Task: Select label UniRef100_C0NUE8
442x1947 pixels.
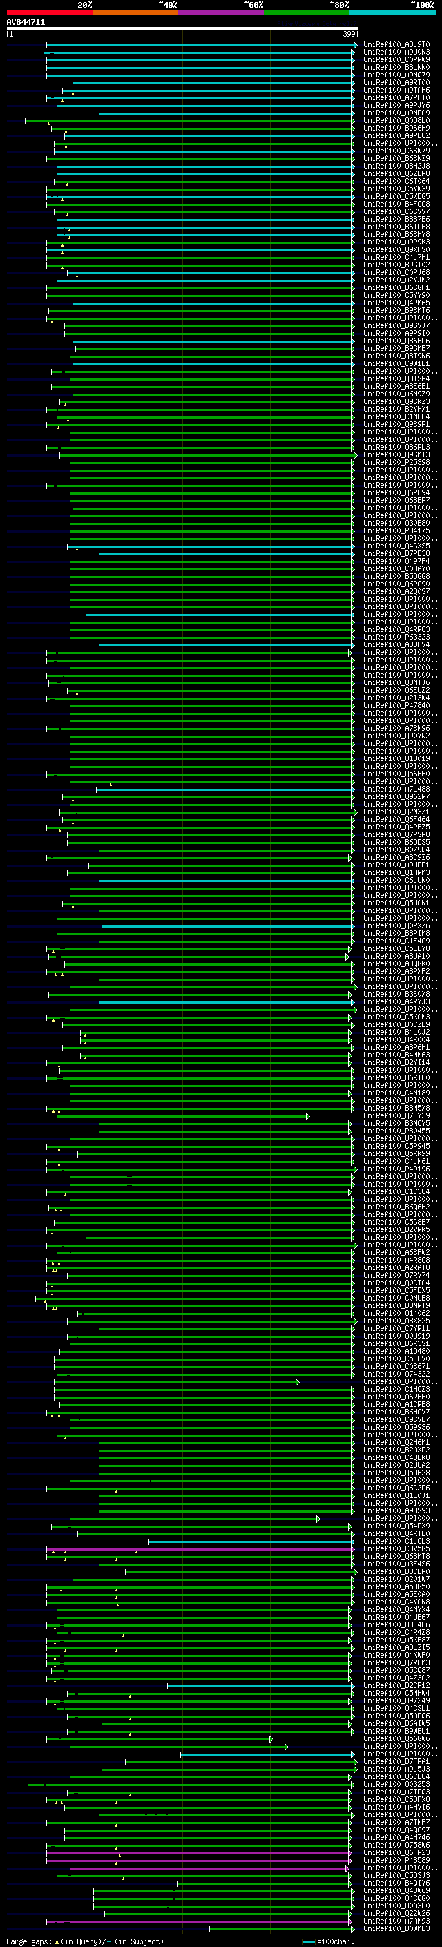Action: tap(396, 1298)
